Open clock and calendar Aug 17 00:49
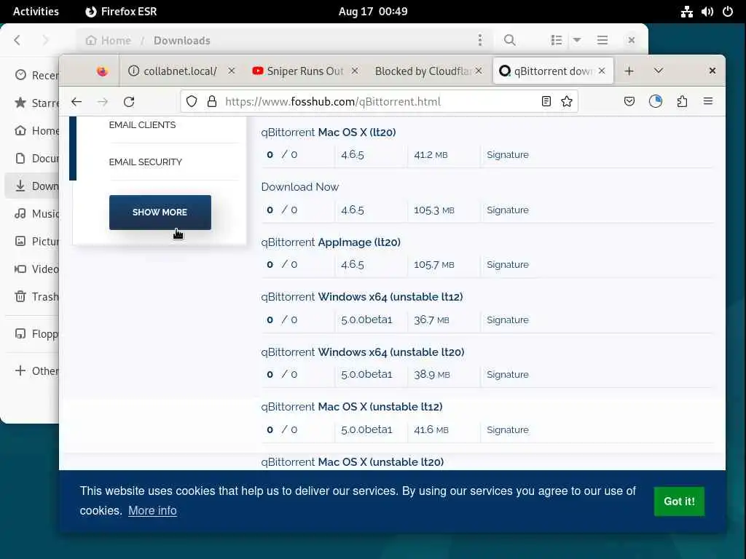The width and height of the screenshot is (746, 559). pyautogui.click(x=373, y=12)
